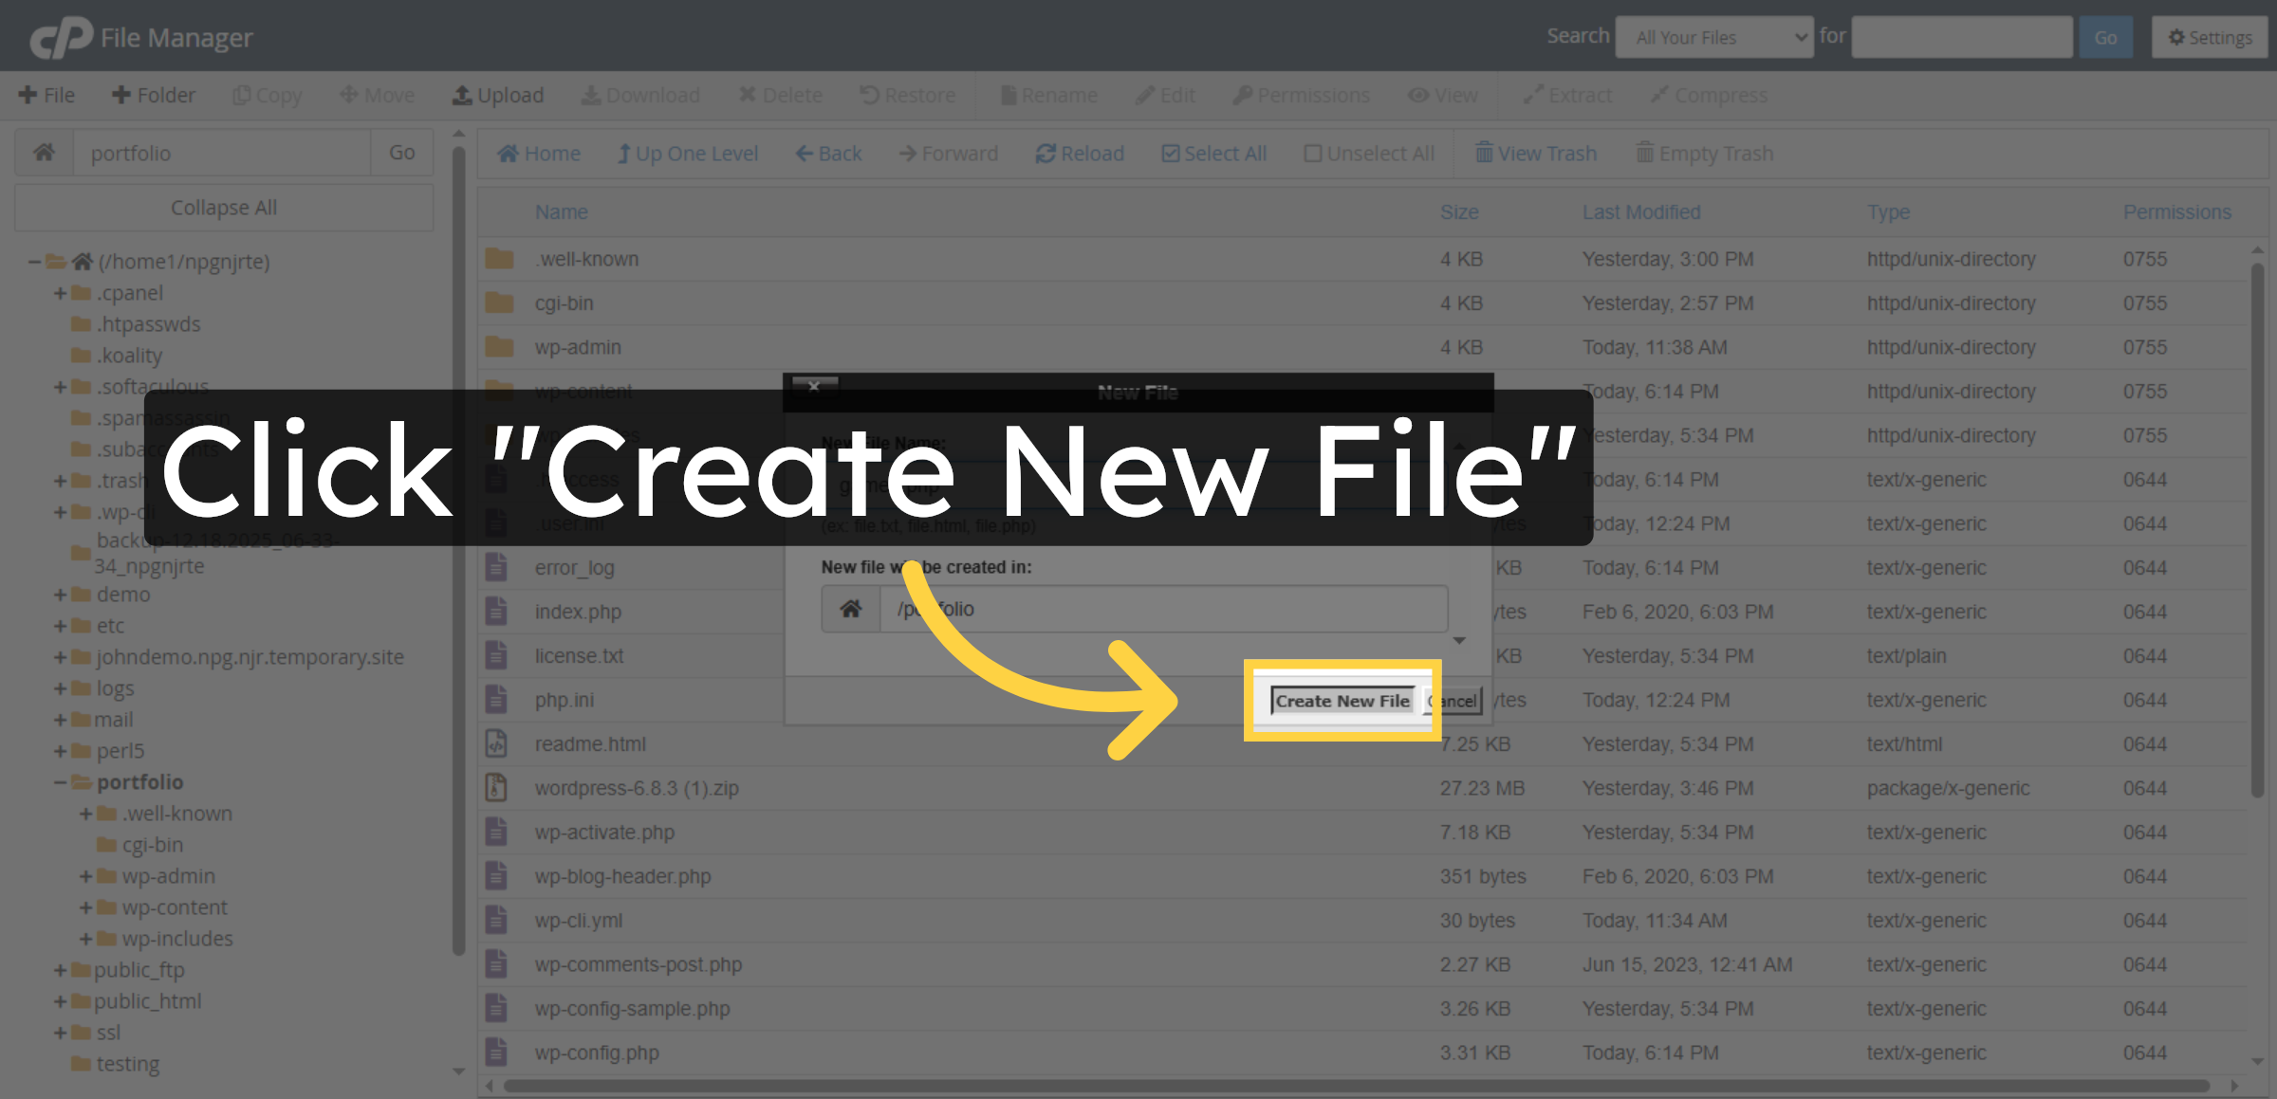2277x1099 pixels.
Task: Reload the current file listing
Action: coord(1079,153)
